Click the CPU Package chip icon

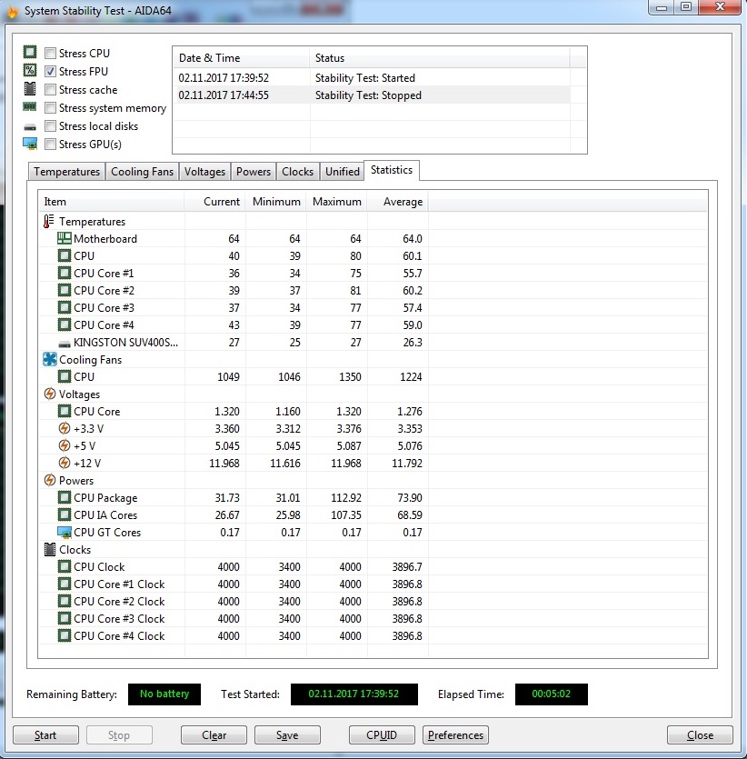pyautogui.click(x=65, y=497)
